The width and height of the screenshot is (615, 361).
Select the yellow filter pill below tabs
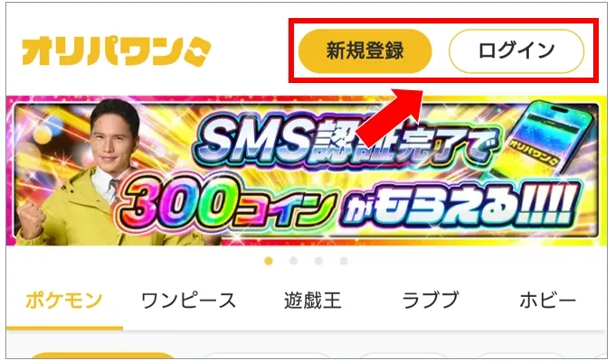click(103, 356)
